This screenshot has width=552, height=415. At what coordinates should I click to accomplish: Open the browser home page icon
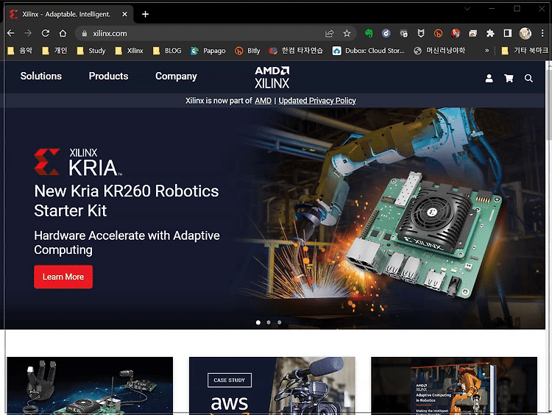(x=63, y=33)
